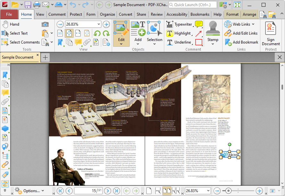
Task: Switch to the Organize tab
Action: pos(107,14)
